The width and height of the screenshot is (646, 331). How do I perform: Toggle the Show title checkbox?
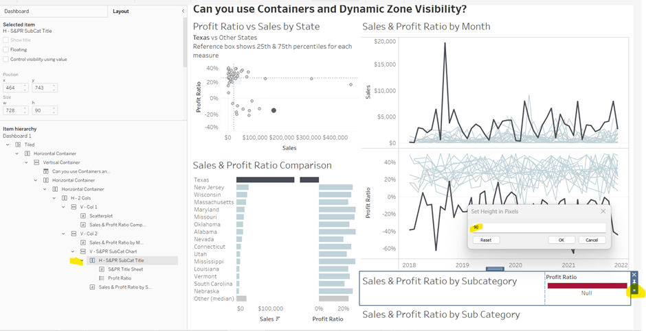coord(6,40)
